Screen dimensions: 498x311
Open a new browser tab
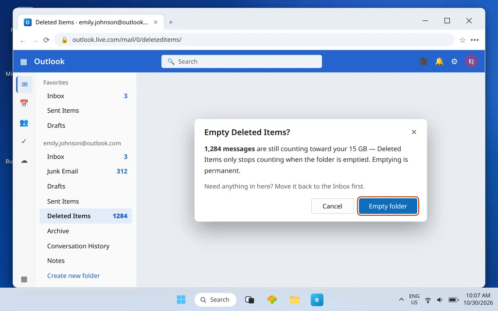point(171,22)
